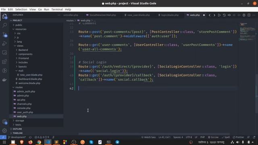Open the File menu

click(3, 9)
